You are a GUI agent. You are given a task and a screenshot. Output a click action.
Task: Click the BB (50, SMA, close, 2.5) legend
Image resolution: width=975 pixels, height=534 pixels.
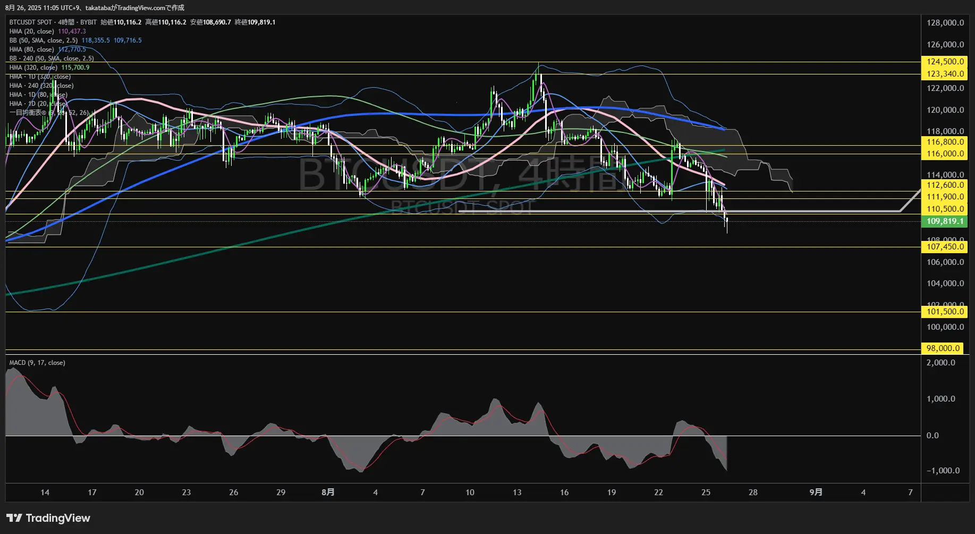pyautogui.click(x=43, y=40)
